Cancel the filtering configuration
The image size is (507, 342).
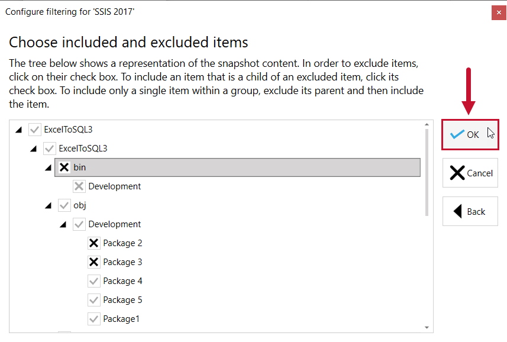470,173
